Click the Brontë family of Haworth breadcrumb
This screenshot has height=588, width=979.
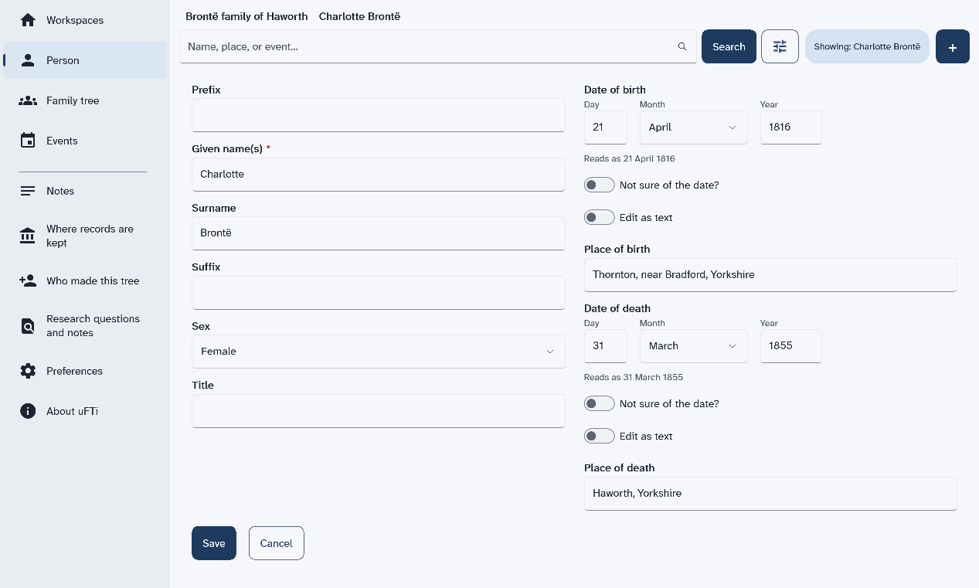coord(246,16)
